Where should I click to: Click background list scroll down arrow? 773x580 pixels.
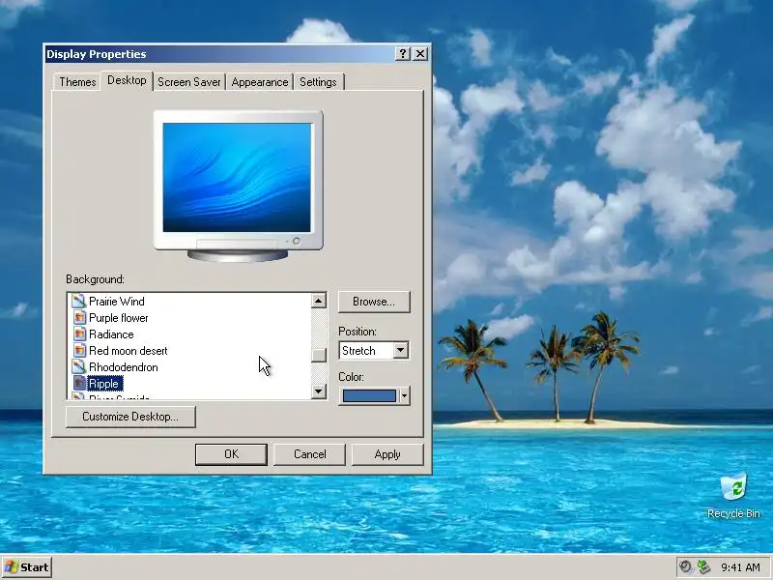(319, 391)
